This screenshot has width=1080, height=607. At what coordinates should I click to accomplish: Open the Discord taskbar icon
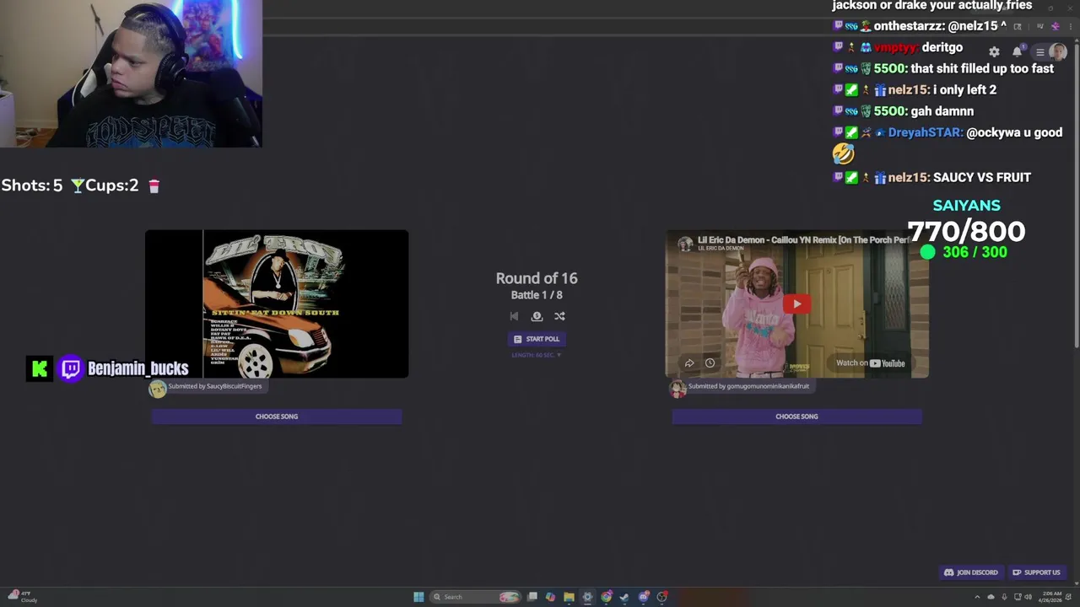(643, 597)
